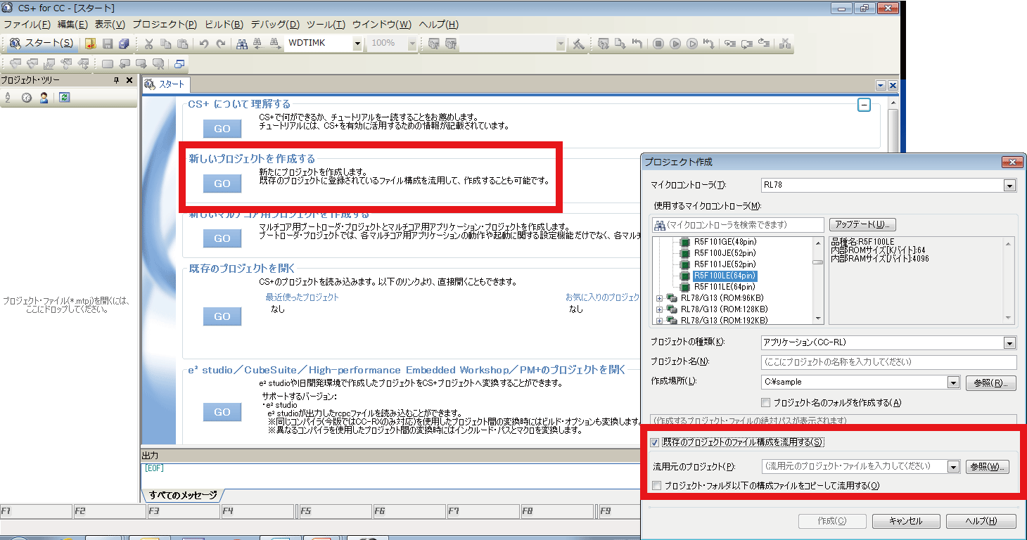Click GO under 既存のプロジェクトを開く

point(222,316)
